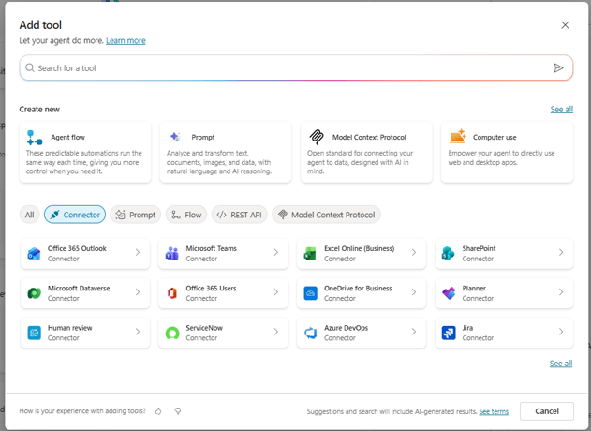
Task: Click the Microsoft Dataverse icon
Action: [x=34, y=293]
